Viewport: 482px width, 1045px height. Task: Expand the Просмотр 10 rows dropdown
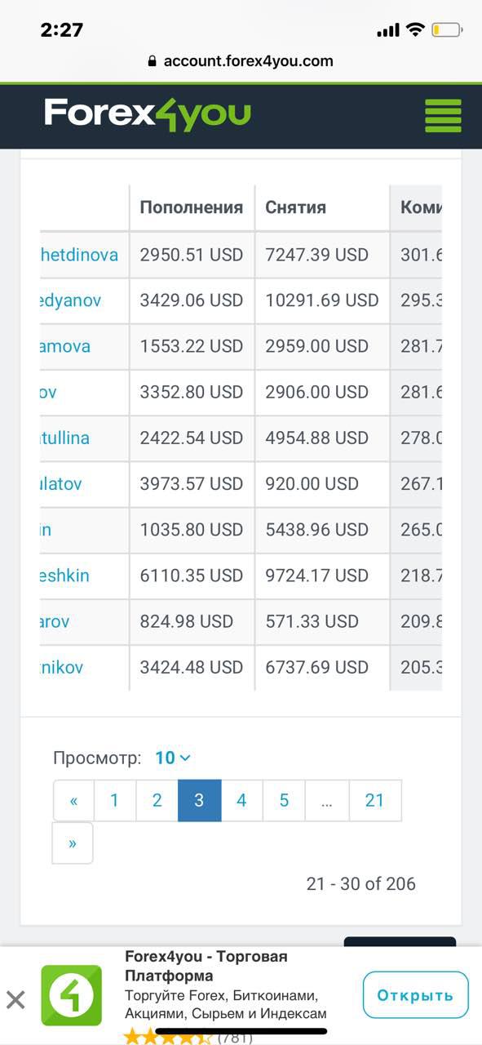tap(173, 758)
